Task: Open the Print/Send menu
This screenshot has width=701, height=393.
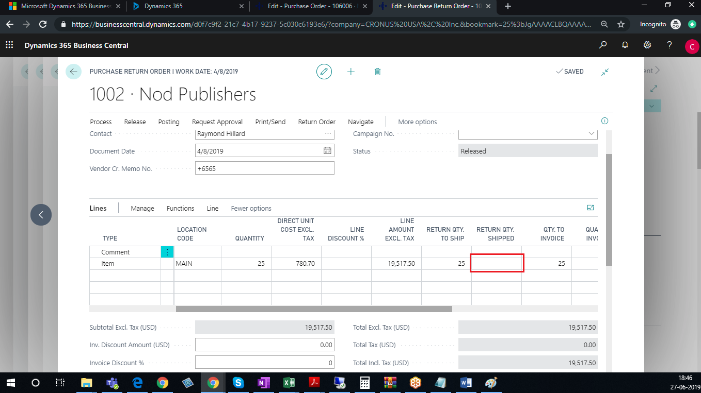Action: coord(270,122)
